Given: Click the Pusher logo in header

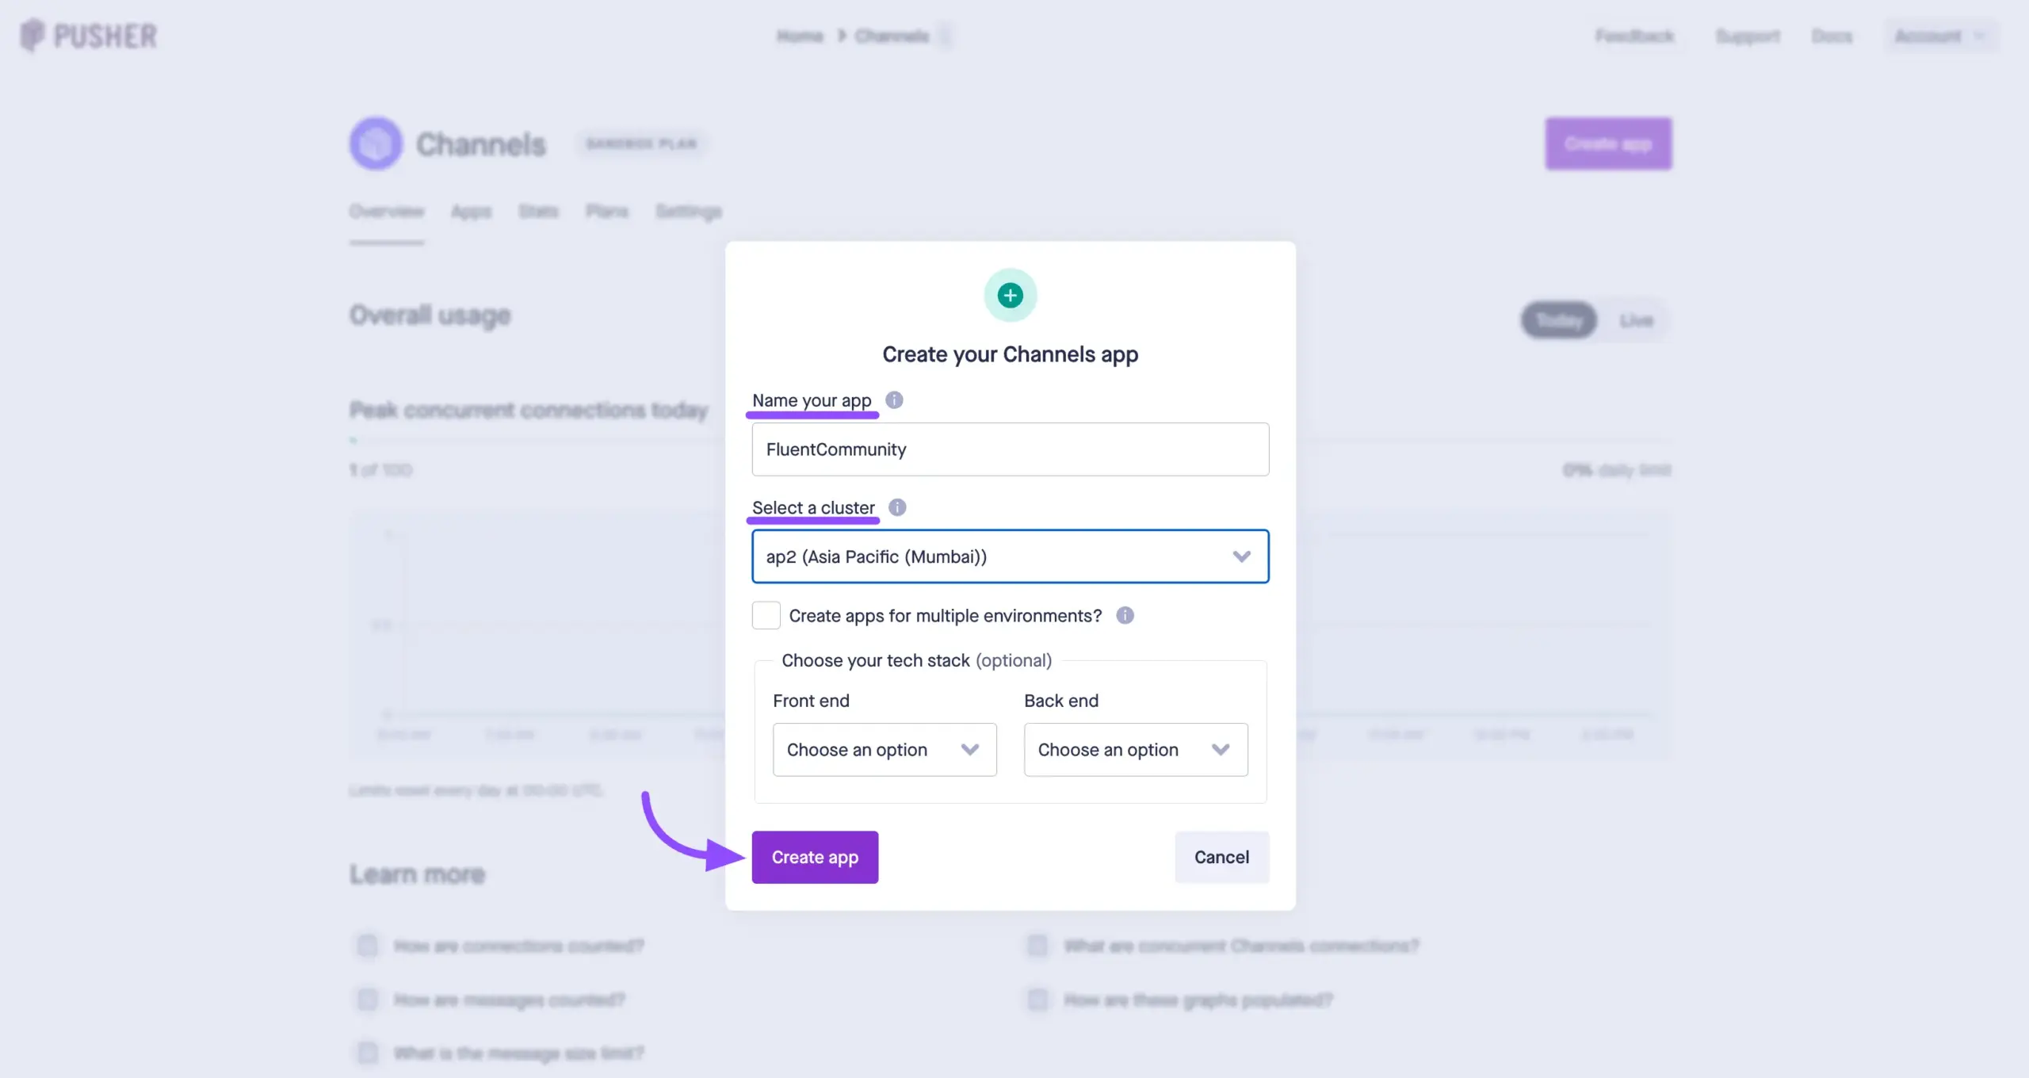Looking at the screenshot, I should [89, 36].
